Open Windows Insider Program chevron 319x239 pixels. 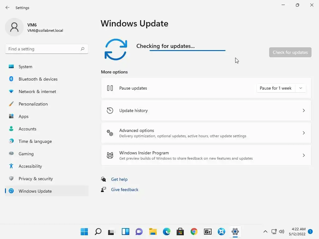[x=303, y=155]
